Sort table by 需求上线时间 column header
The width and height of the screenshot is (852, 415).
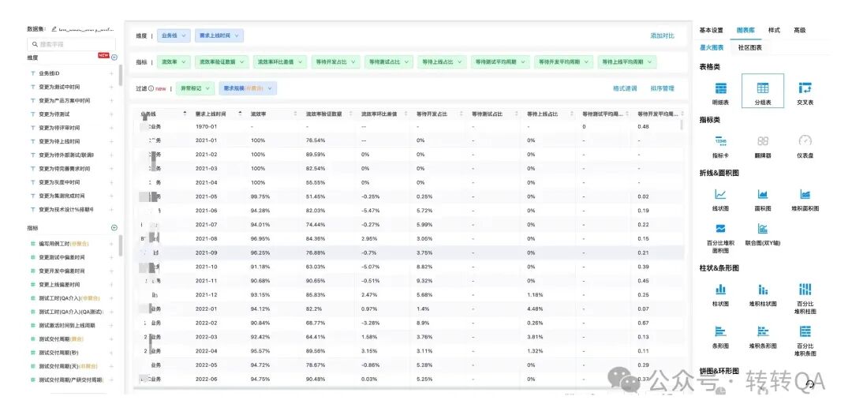[x=211, y=114]
